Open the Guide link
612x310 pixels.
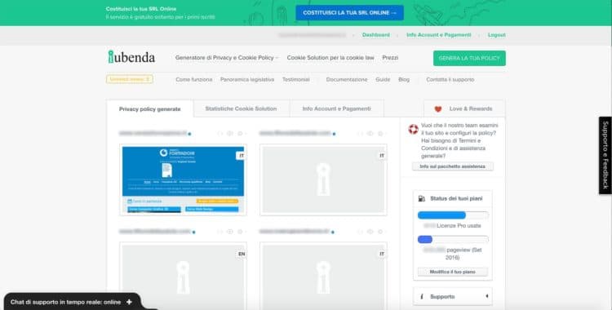point(383,80)
